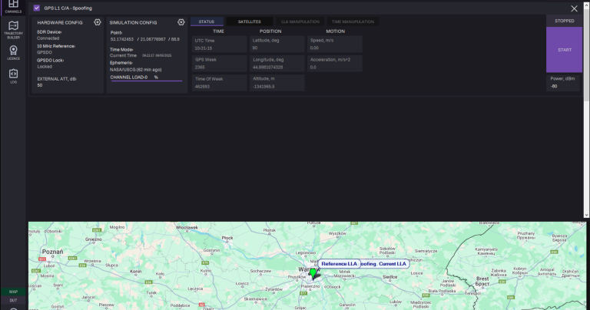Open Simulation Config settings gear
590x310 pixels.
click(x=181, y=22)
